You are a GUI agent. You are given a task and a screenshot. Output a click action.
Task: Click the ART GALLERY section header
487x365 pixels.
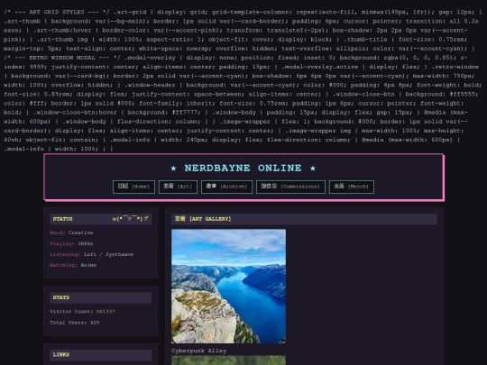(305, 219)
